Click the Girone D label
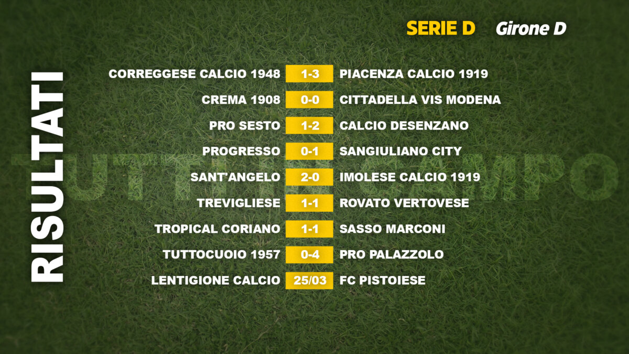629x354 pixels. click(531, 29)
